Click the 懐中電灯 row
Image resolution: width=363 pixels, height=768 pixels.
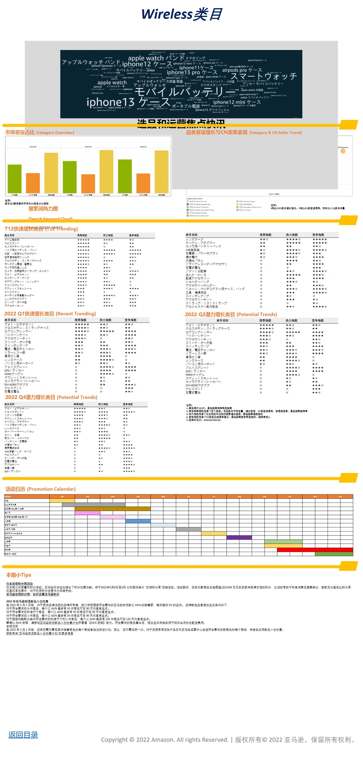[261, 257]
